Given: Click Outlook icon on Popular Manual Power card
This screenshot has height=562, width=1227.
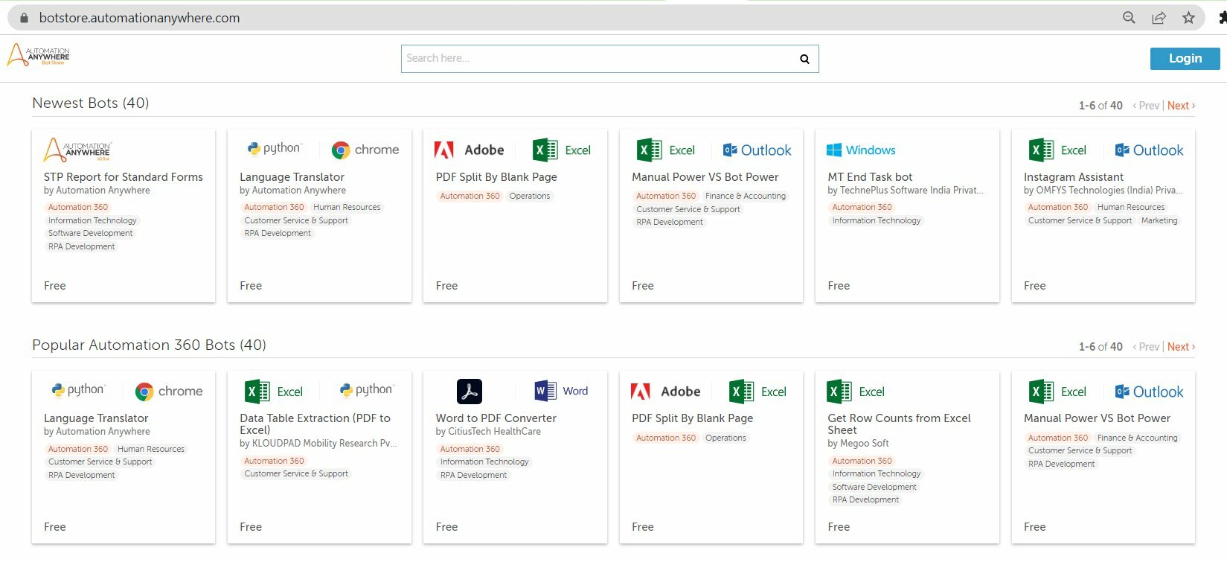Looking at the screenshot, I should pos(1150,392).
